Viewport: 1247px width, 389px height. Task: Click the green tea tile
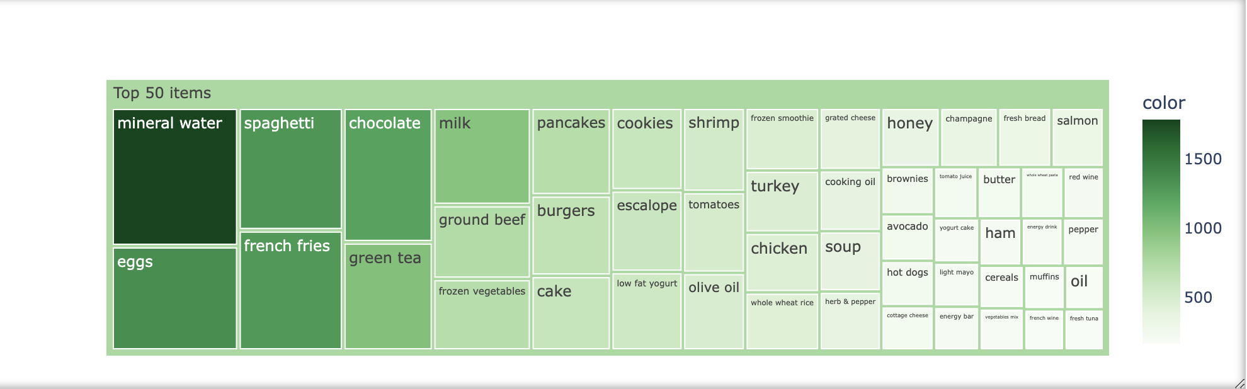point(388,296)
